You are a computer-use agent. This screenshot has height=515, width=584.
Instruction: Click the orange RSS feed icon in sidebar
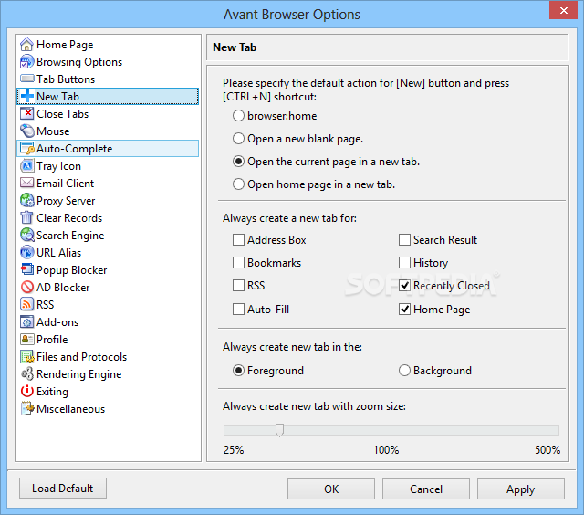pyautogui.click(x=26, y=304)
